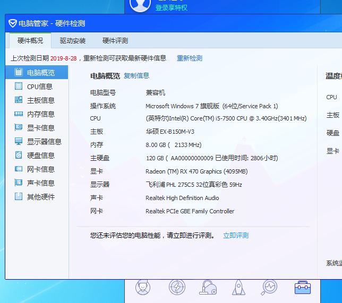Click the Intel Core i5-7500 CPU value
This screenshot has width=342, height=303.
(226, 118)
